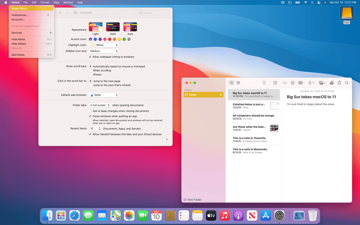Select Hide Notes menu item
The height and width of the screenshot is (225, 360).
(x=31, y=39)
